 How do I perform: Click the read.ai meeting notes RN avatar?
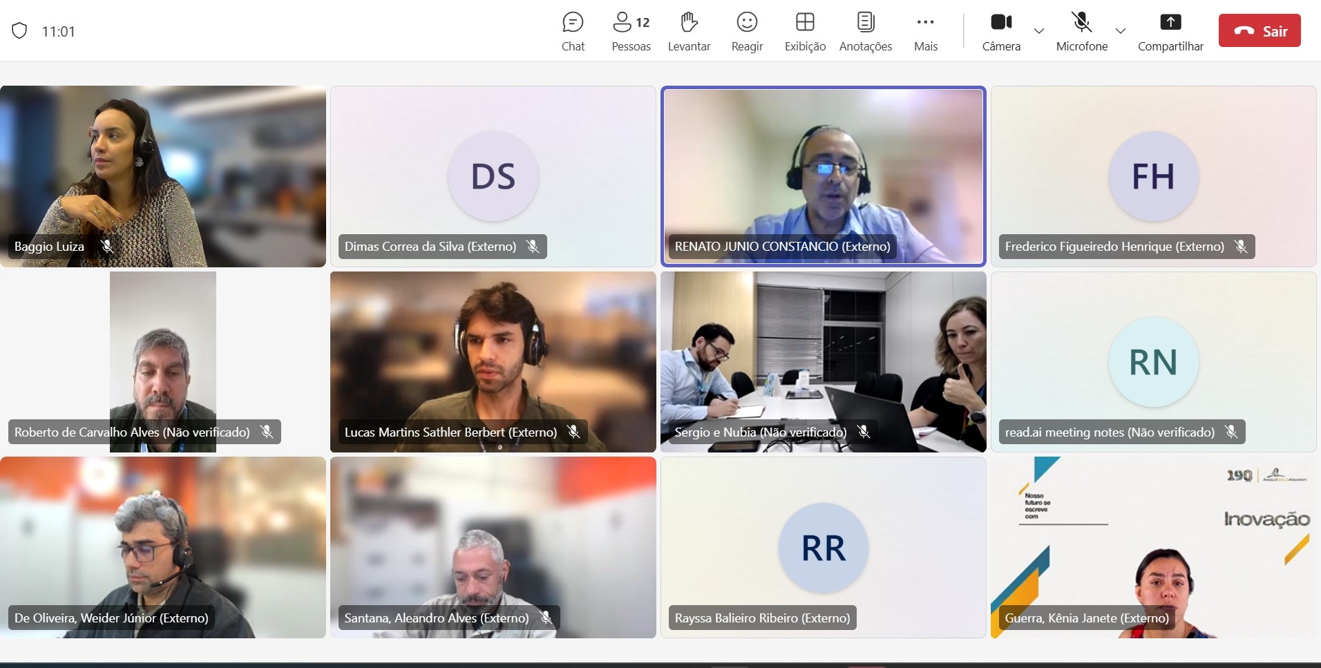tap(1153, 362)
